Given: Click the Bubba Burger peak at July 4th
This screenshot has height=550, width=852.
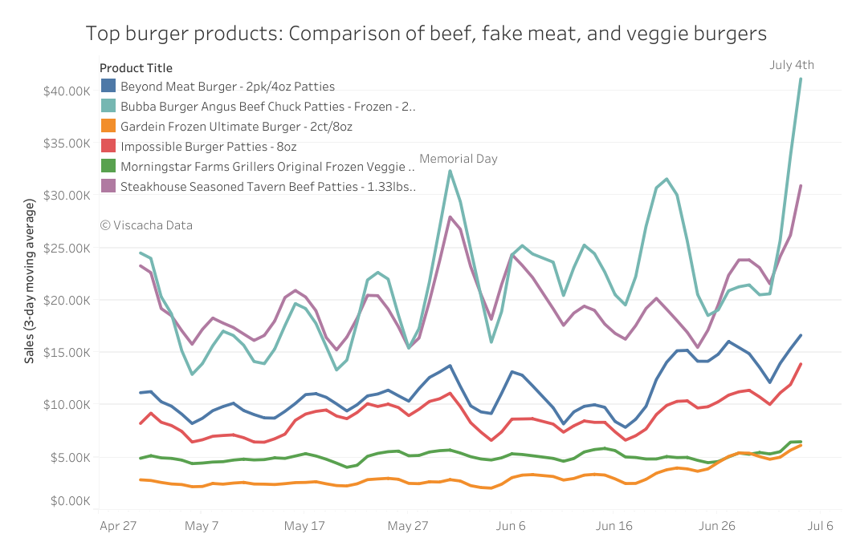Looking at the screenshot, I should (x=801, y=79).
